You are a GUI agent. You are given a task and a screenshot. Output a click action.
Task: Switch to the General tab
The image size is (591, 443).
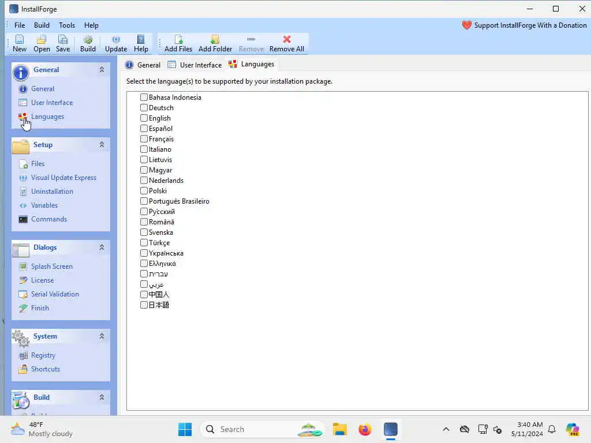[x=143, y=65]
